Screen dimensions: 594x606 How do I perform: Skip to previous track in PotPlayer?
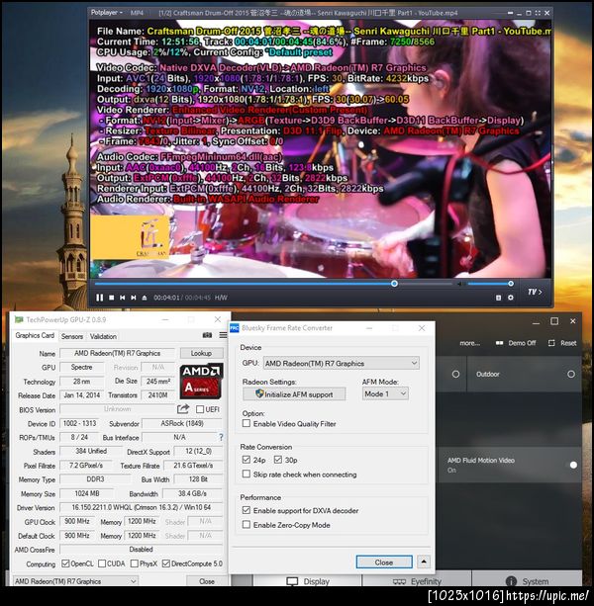pyautogui.click(x=123, y=298)
